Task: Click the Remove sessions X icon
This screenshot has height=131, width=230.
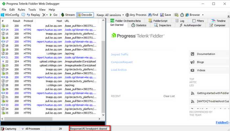Action: click(x=44, y=15)
